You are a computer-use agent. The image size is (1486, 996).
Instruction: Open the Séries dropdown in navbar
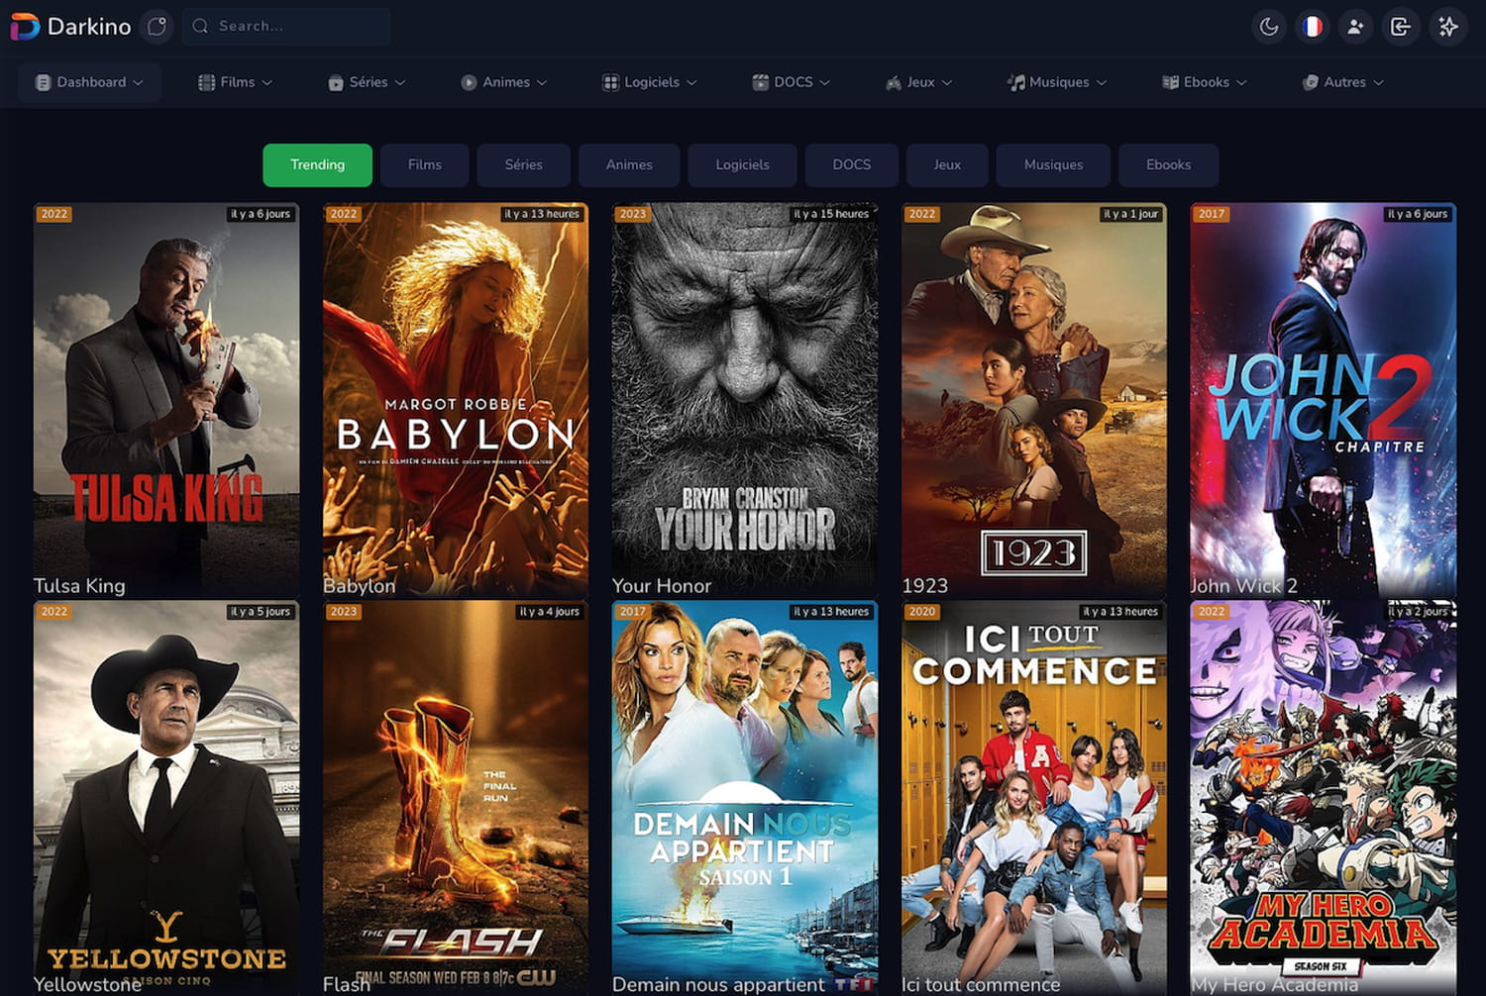click(x=366, y=82)
